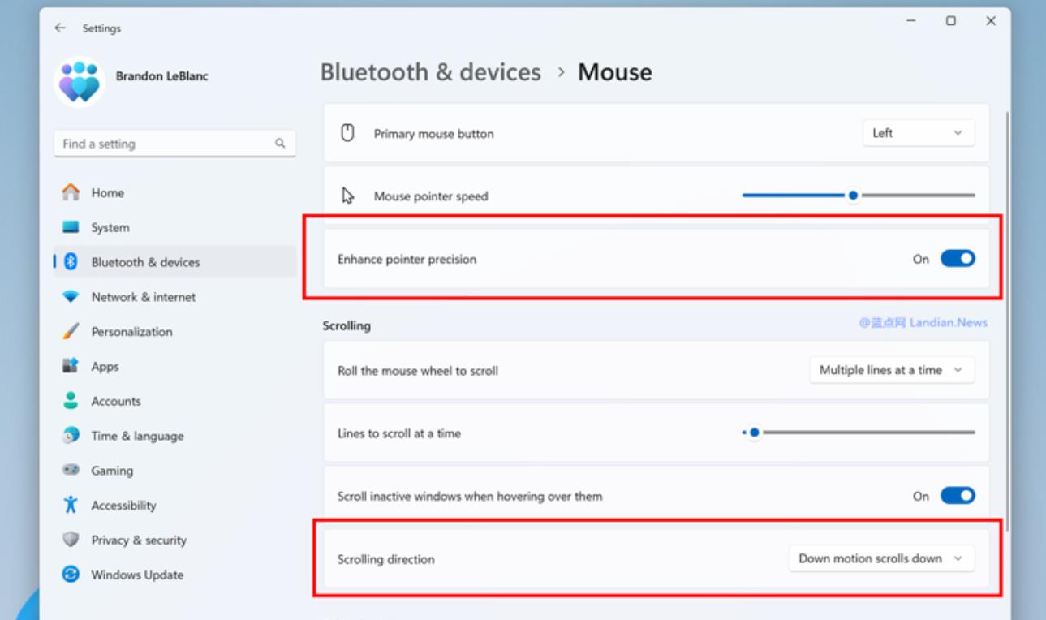
Task: Click the Mouse page title
Action: tap(614, 72)
